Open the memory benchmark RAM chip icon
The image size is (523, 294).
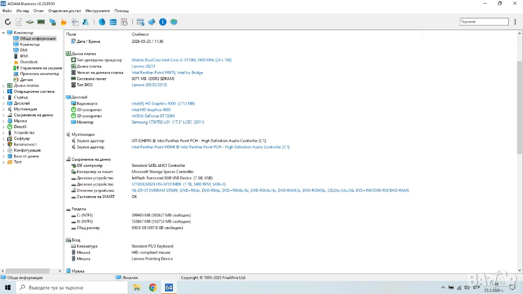coord(41,22)
